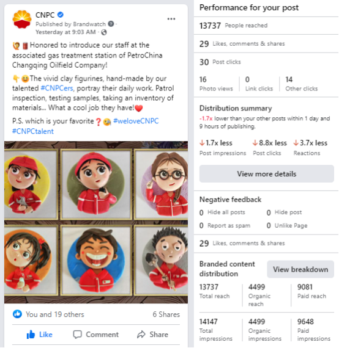Toggle the Like thumbs-up button
Image resolution: width=339 pixels, height=348 pixels.
(39, 334)
